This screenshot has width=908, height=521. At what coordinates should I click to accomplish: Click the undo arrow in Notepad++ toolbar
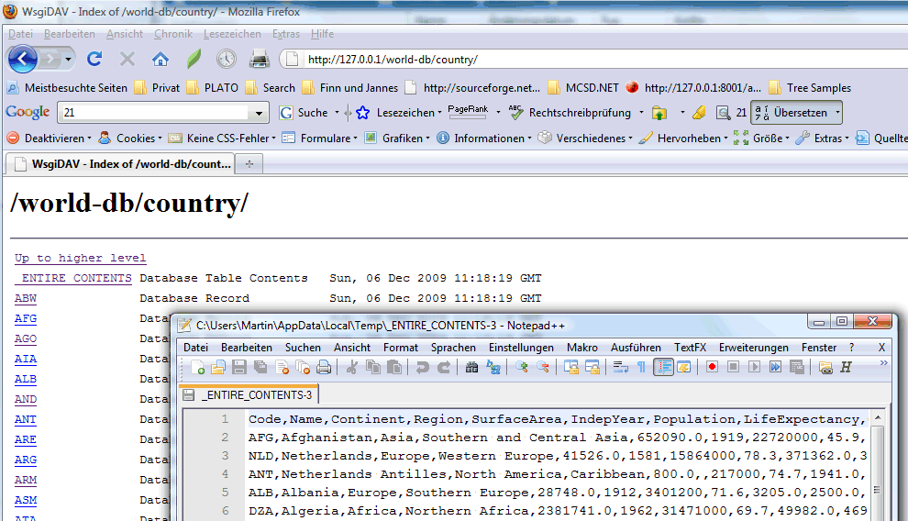(x=422, y=368)
